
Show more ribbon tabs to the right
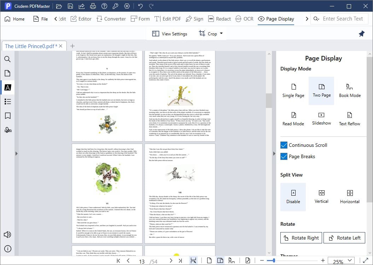coord(307,19)
